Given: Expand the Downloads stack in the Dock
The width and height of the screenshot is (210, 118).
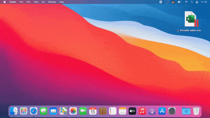Looking at the screenshot, I should (x=186, y=111).
